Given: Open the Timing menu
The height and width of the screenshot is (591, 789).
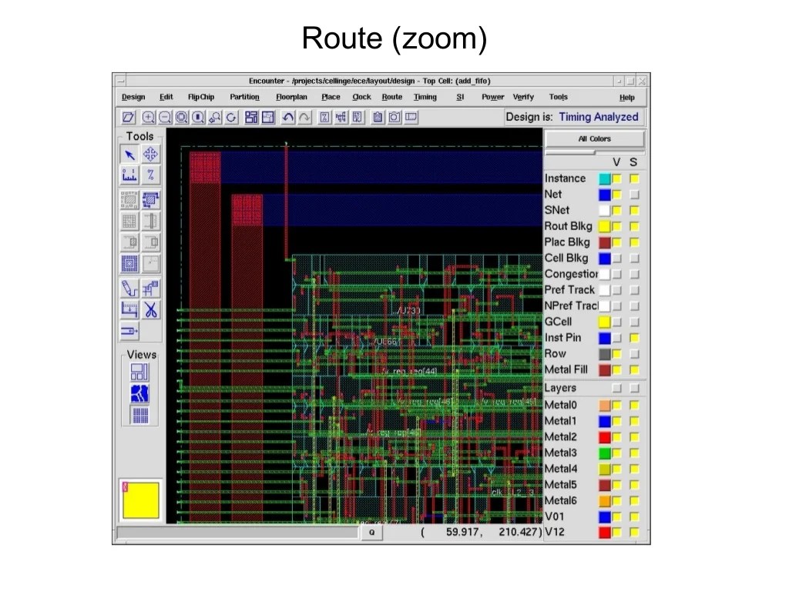Looking at the screenshot, I should (x=425, y=97).
